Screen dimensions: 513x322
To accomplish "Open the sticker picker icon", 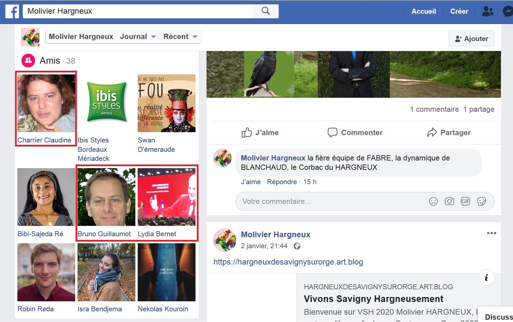I will [481, 201].
